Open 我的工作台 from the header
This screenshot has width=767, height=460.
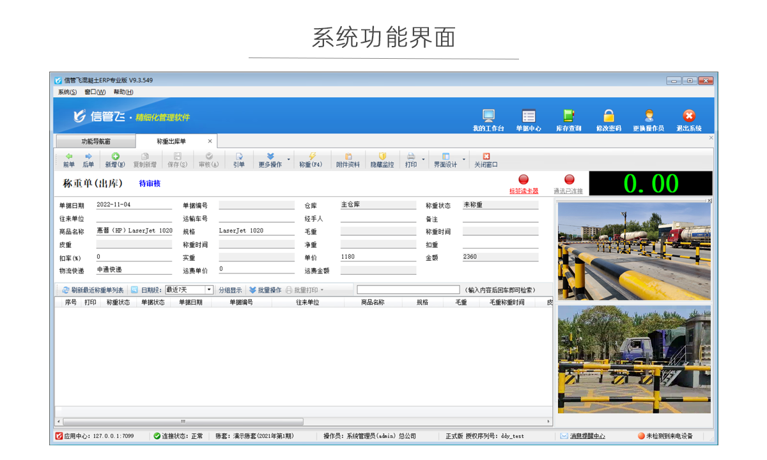pyautogui.click(x=488, y=116)
